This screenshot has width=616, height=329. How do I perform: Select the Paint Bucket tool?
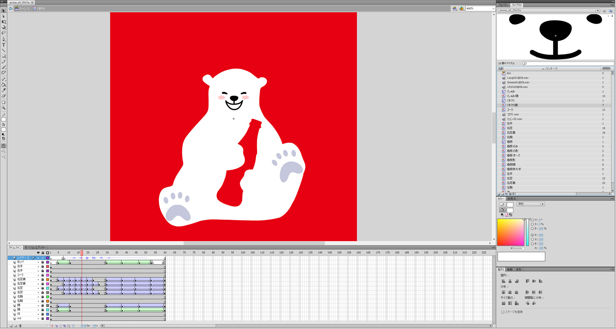coord(4,85)
